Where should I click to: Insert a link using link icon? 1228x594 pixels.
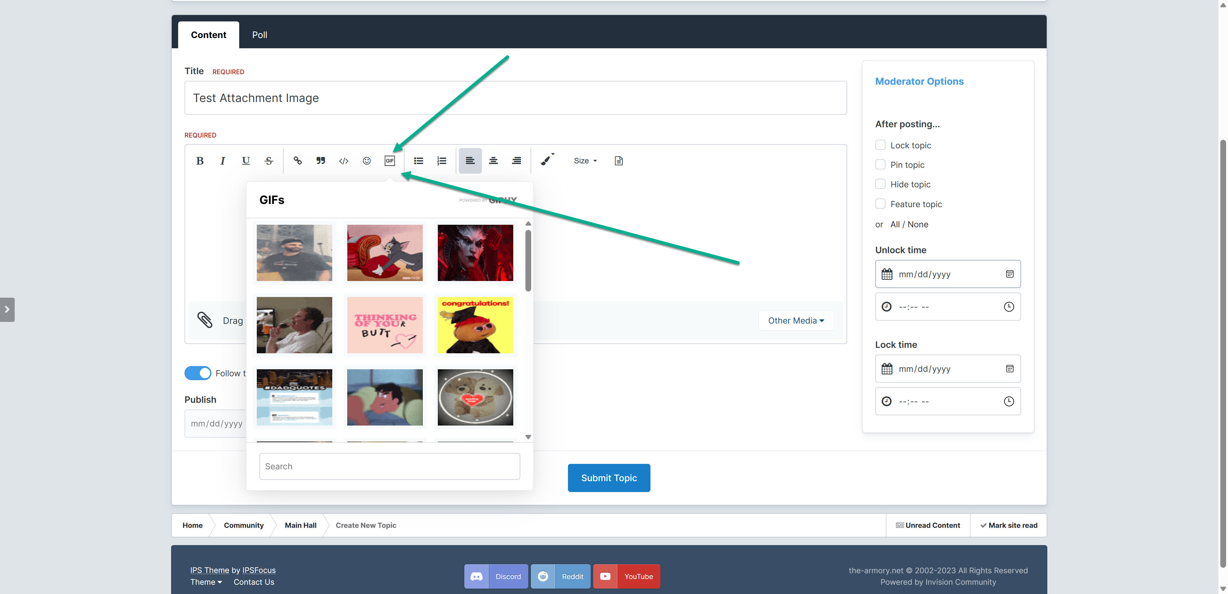coord(297,161)
